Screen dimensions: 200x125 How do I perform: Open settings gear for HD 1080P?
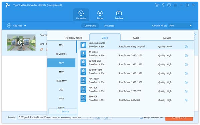186,82
